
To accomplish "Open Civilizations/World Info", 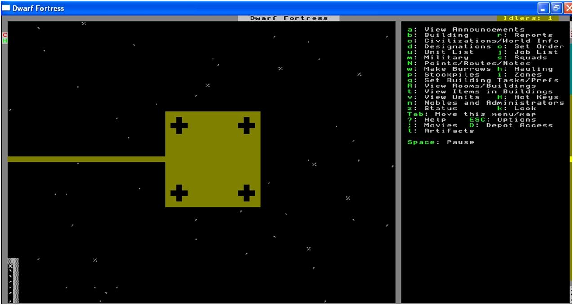I will [483, 41].
